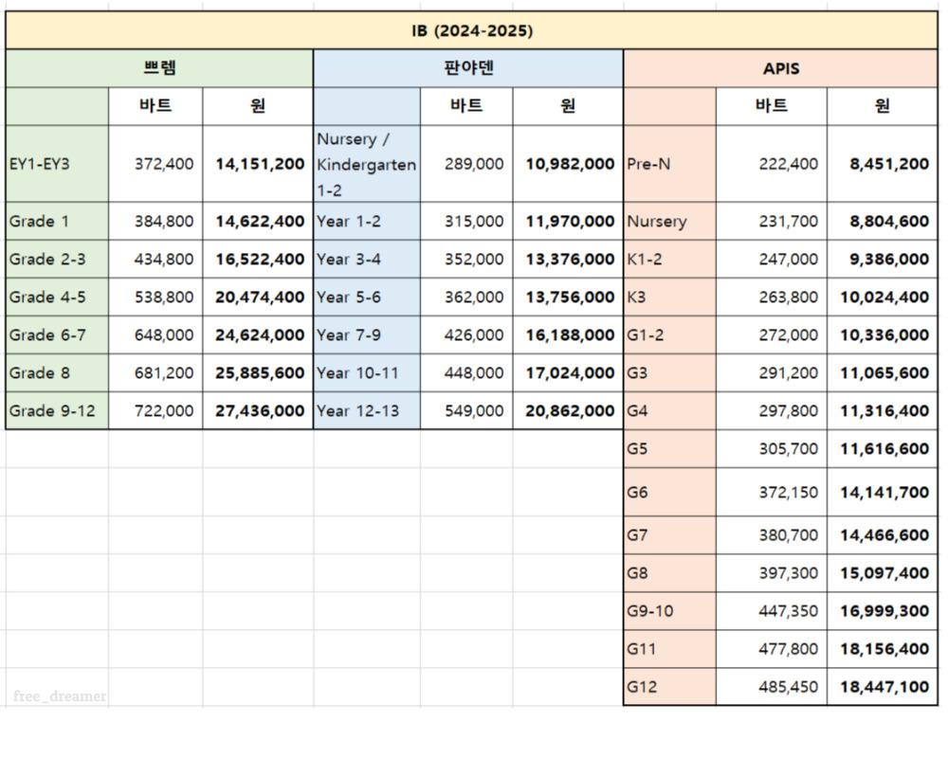Click the 판야덴 header cell
Image resolution: width=948 pixels, height=758 pixels.
click(x=468, y=68)
